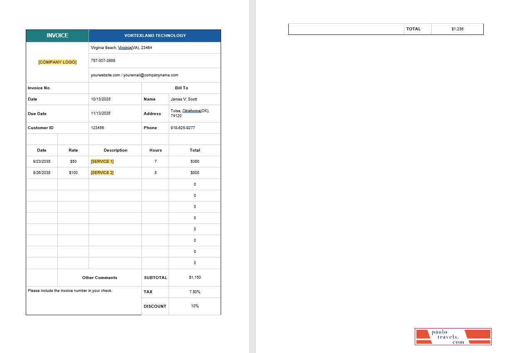The image size is (507, 353).
Task: Select the TAX 7.50% cell
Action: pyautogui.click(x=195, y=292)
